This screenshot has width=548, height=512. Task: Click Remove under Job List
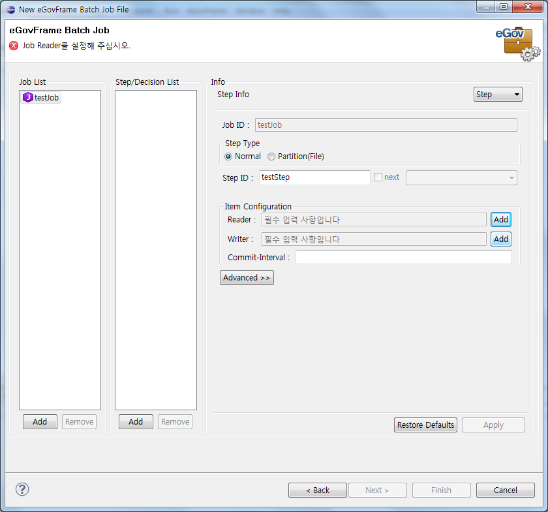(x=79, y=422)
